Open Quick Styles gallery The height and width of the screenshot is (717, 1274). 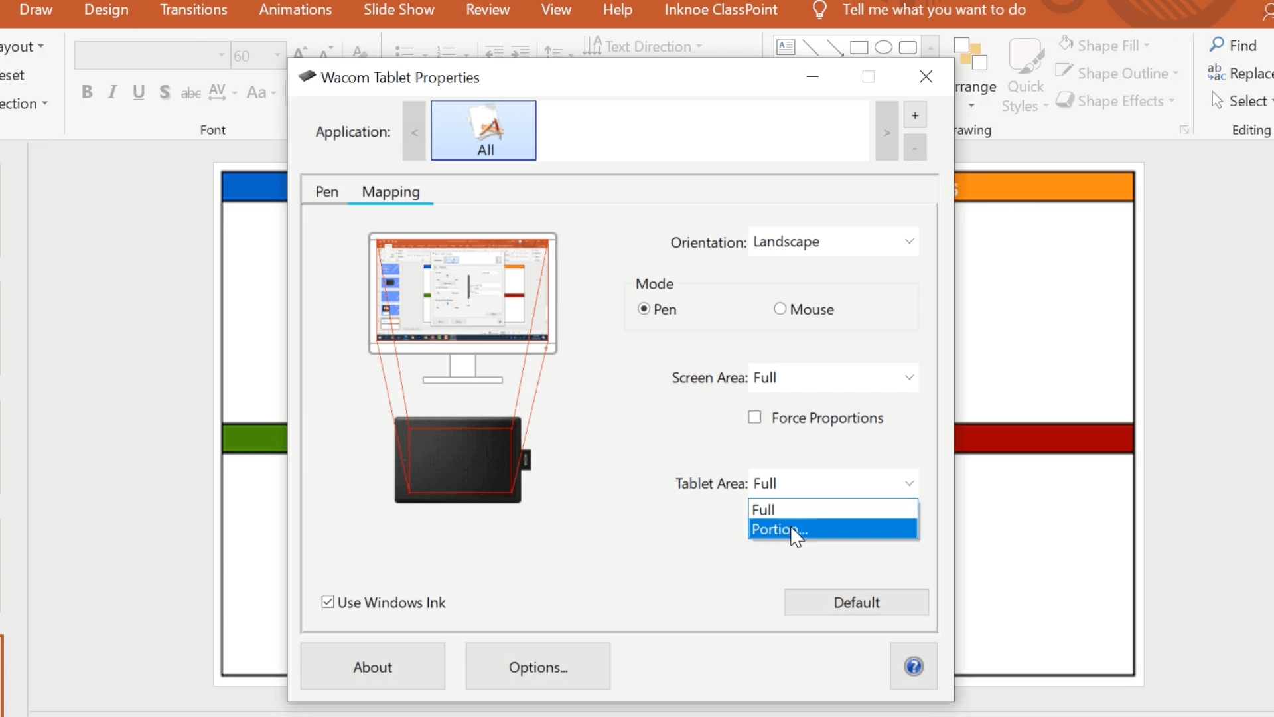1025,74
